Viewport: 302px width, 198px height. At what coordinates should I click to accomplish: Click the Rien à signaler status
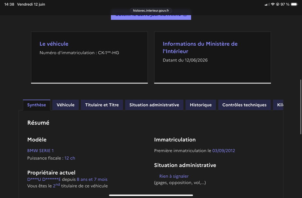click(174, 176)
